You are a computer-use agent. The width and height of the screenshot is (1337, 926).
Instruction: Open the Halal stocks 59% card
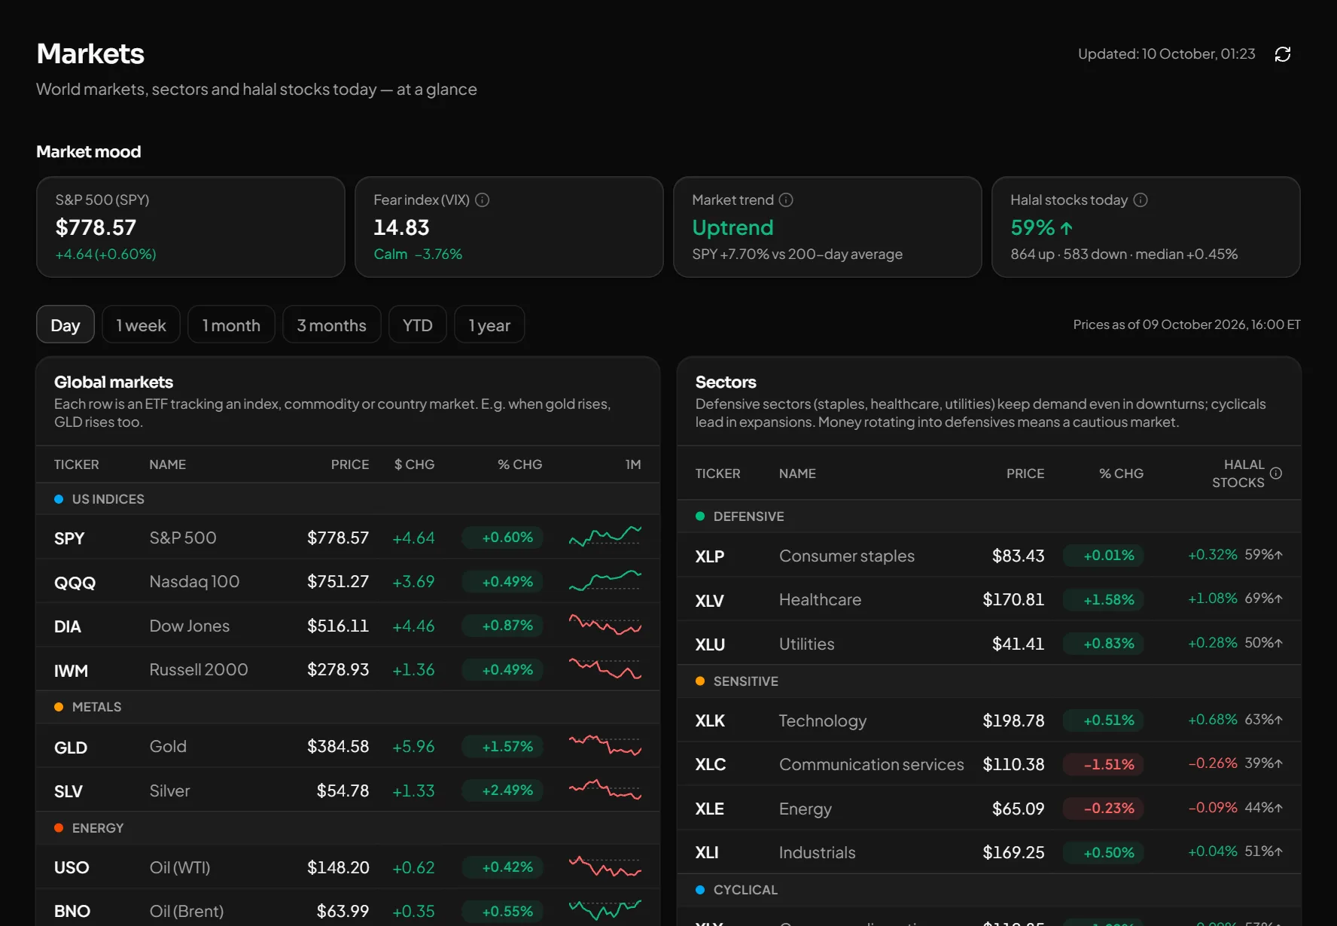[1146, 227]
